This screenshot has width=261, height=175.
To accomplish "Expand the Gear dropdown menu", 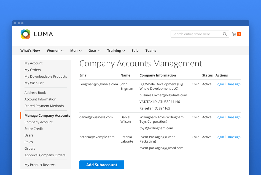I will point(94,51).
